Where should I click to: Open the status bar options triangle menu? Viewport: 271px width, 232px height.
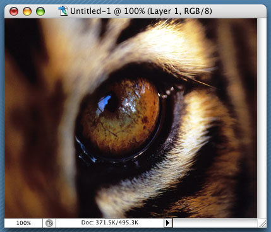(x=168, y=223)
